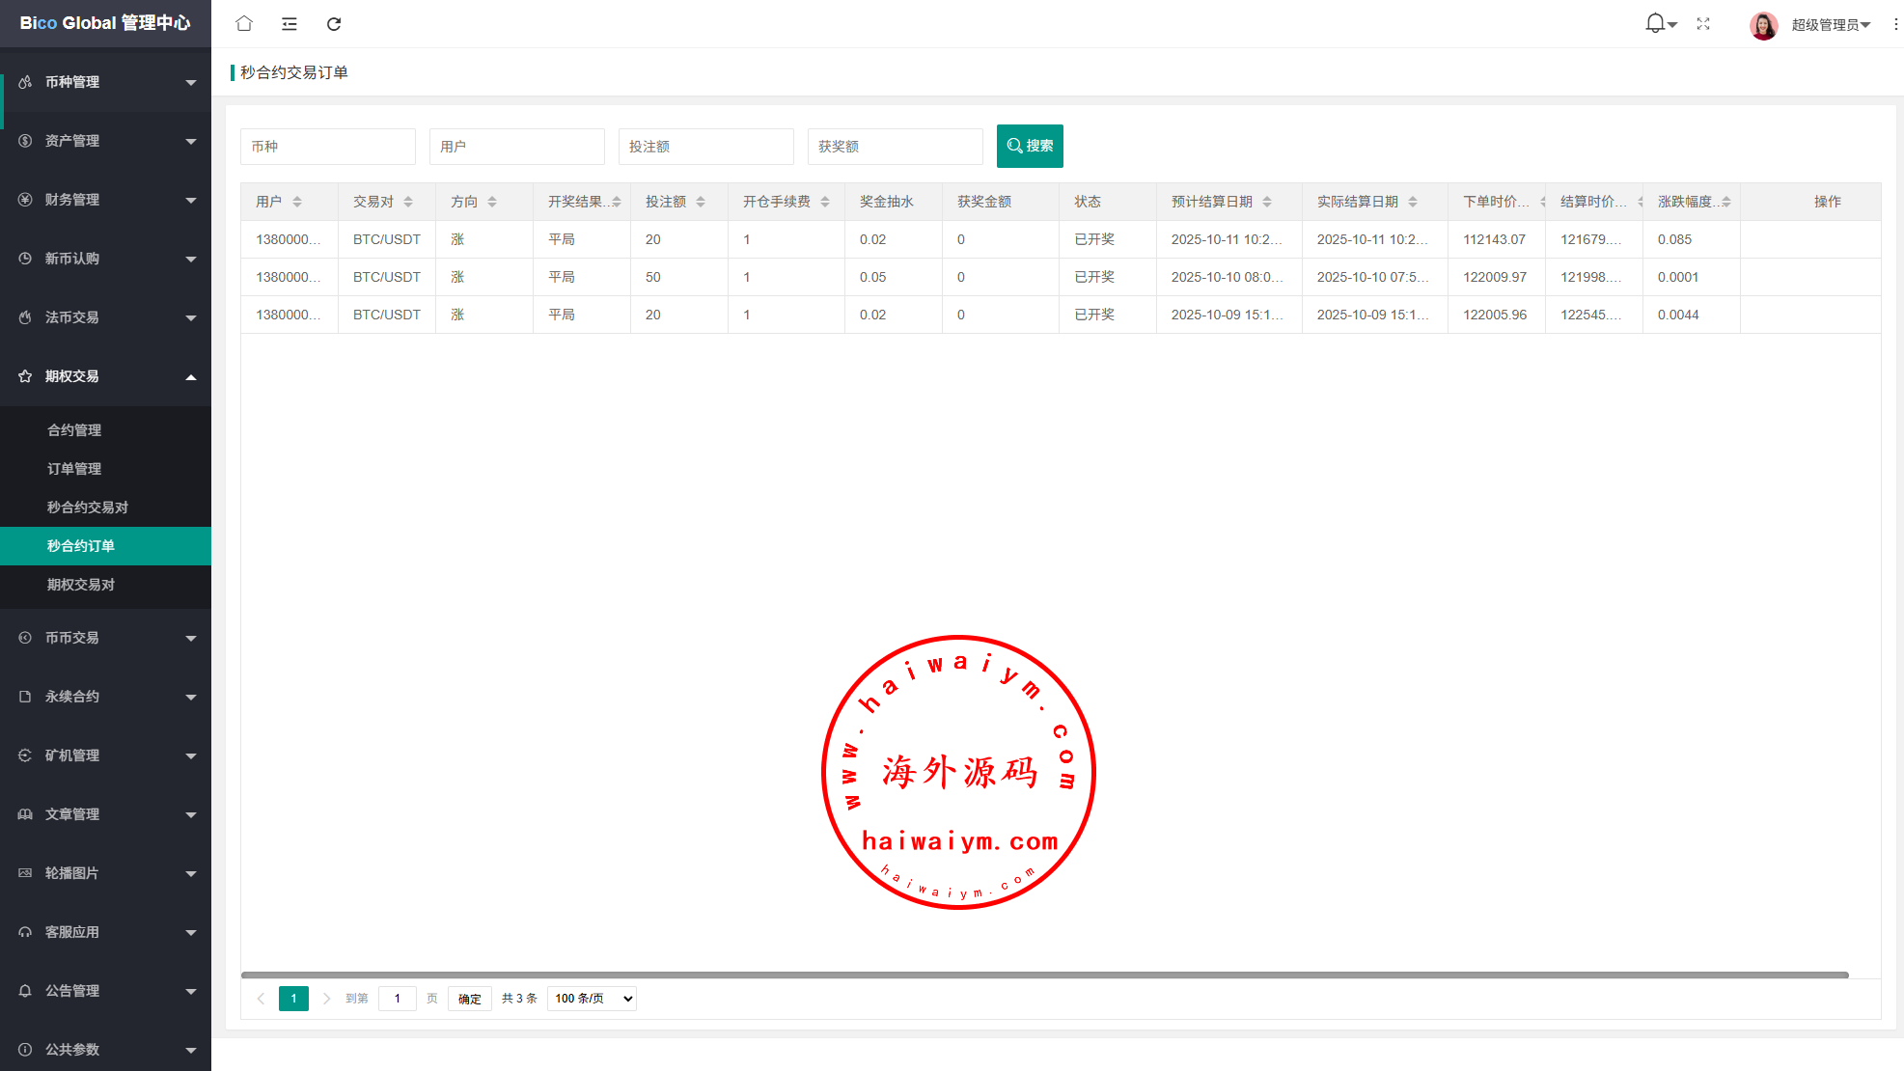Image resolution: width=1904 pixels, height=1071 pixels.
Task: Sort by 交易对 column arrows
Action: [x=408, y=202]
